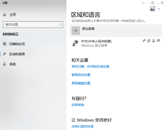The height and width of the screenshot is (130, 166).
Task: Open the 主页 home icon
Action: point(5,15)
